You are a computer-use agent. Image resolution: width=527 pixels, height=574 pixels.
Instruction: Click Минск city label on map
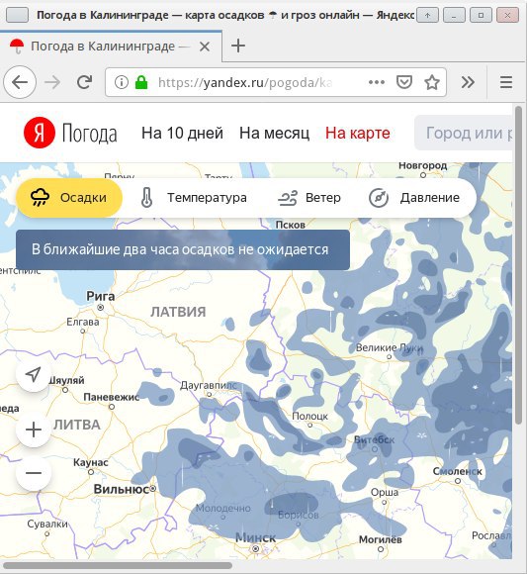pos(256,537)
